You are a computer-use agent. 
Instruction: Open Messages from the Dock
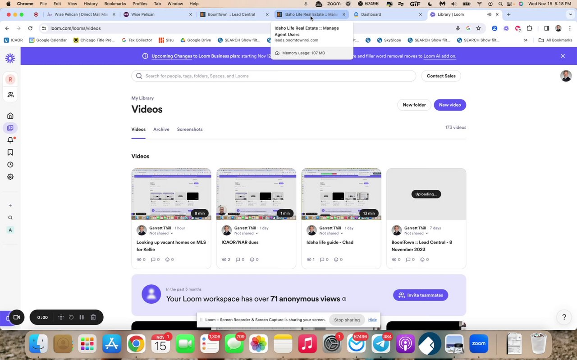[234, 344]
